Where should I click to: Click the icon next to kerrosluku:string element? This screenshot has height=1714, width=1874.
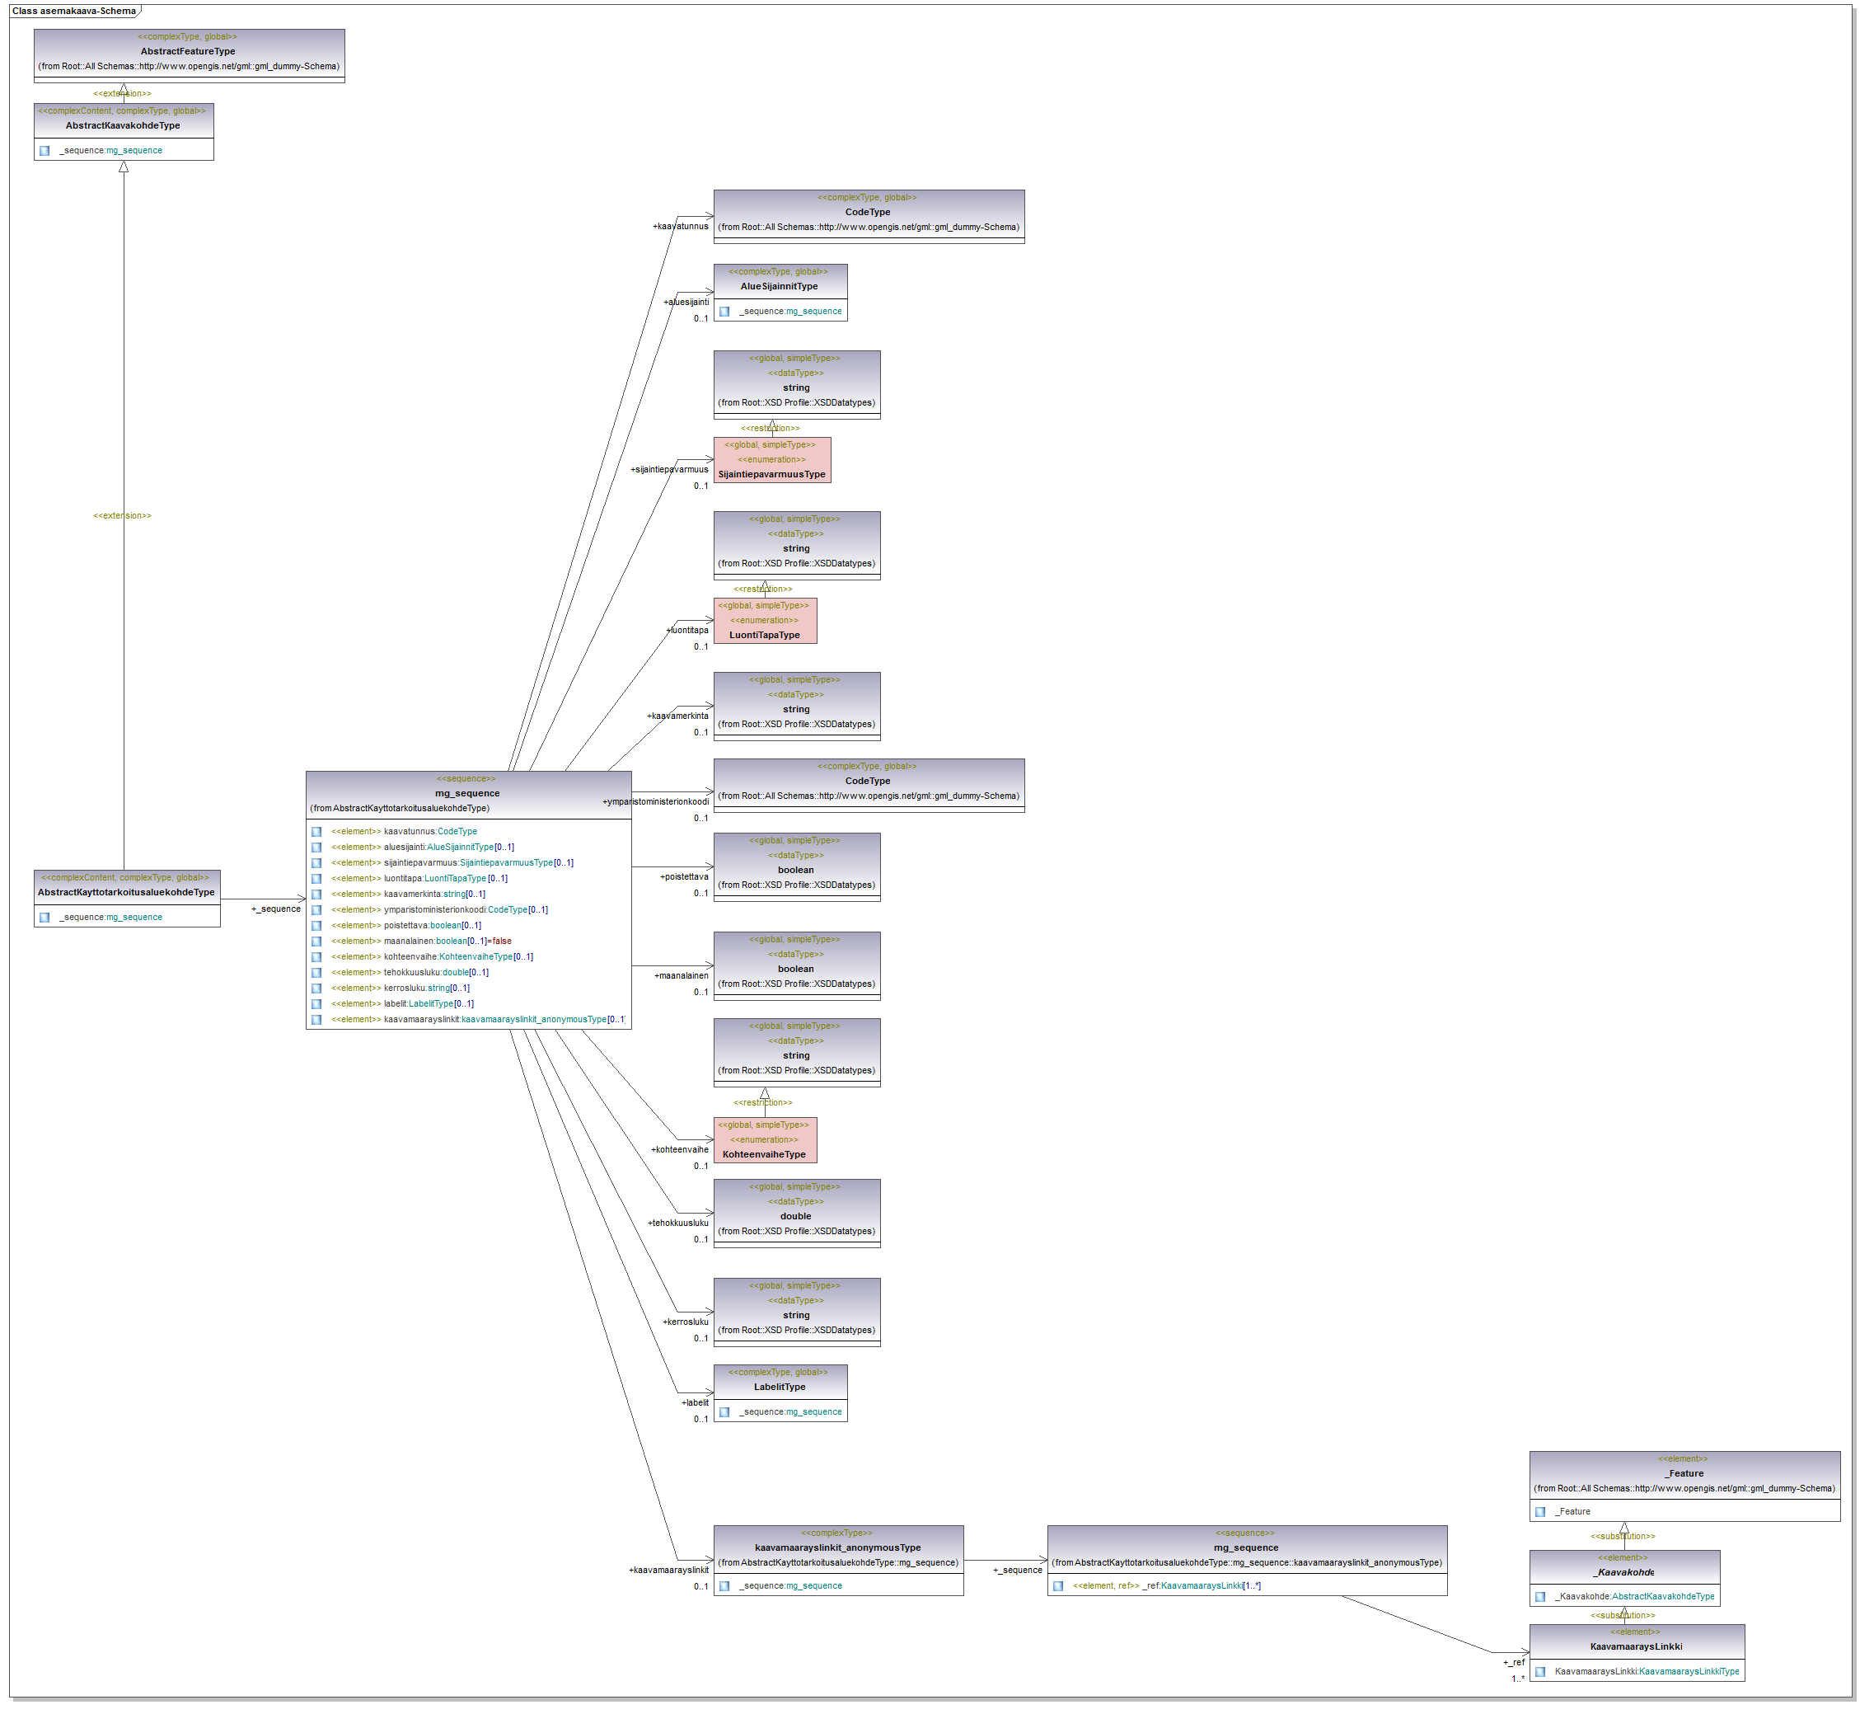[x=316, y=988]
